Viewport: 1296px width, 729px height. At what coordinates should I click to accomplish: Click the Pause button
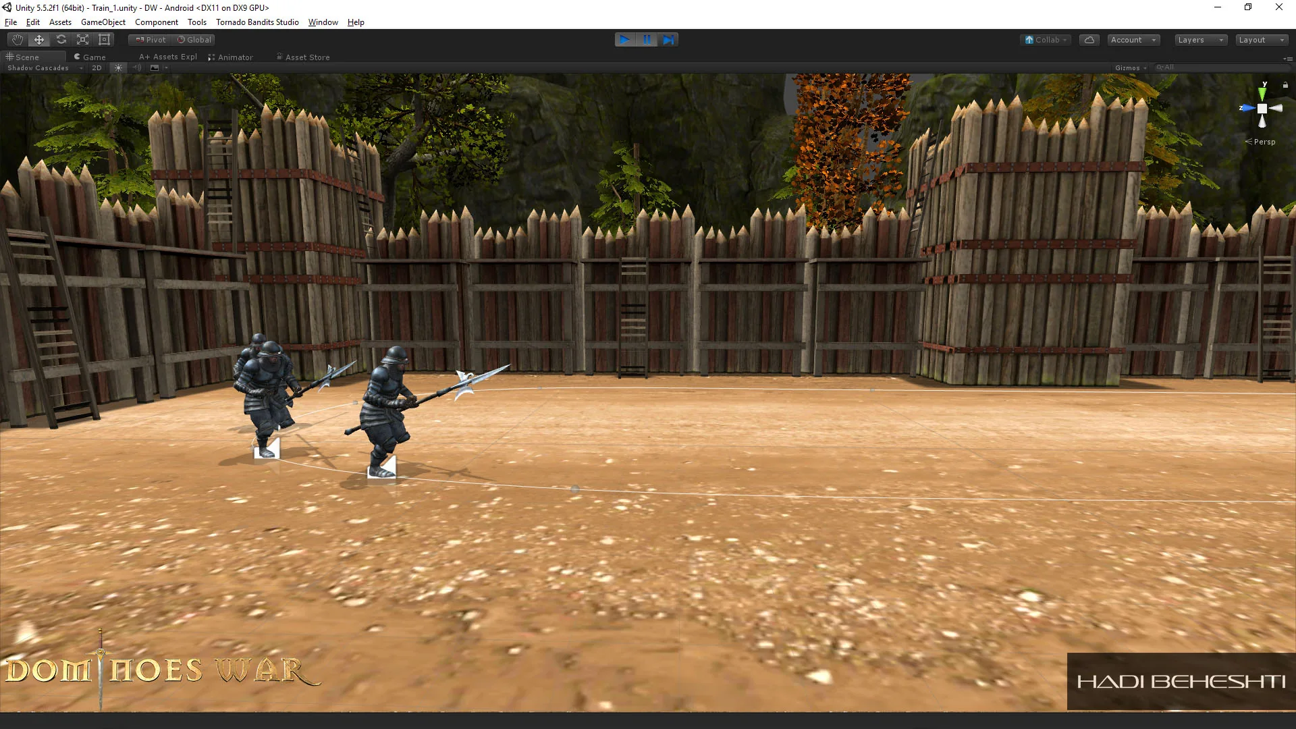point(647,40)
